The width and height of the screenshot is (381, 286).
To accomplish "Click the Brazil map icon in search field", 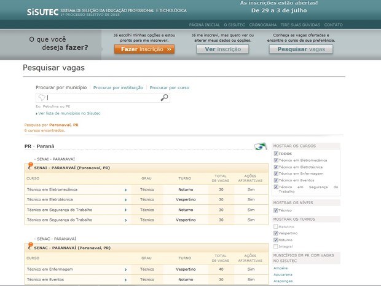I will (x=42, y=98).
